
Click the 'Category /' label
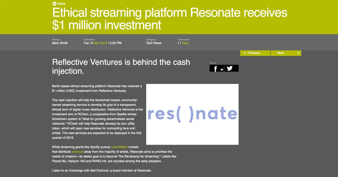(x=152, y=40)
